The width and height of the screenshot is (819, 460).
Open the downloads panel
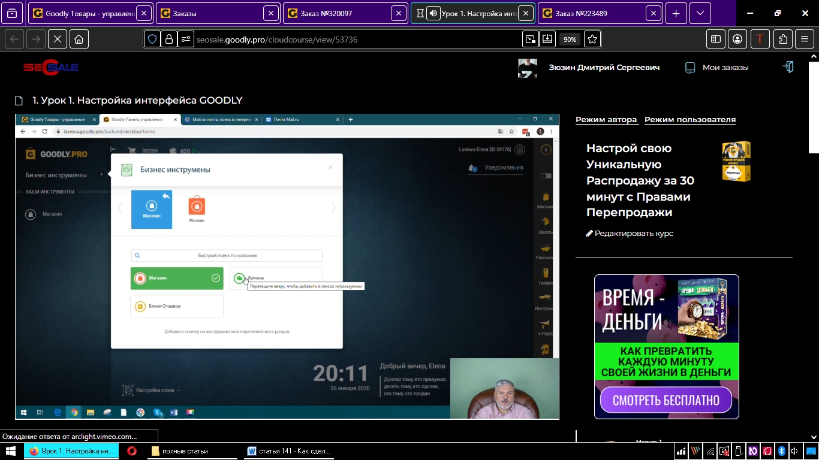547,40
